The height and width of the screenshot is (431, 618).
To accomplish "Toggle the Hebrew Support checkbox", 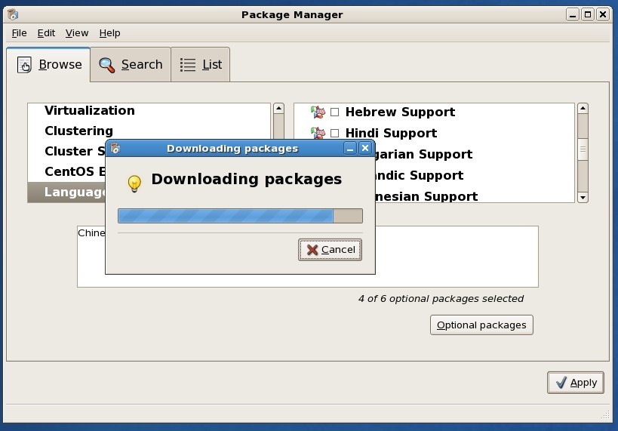I will [334, 112].
